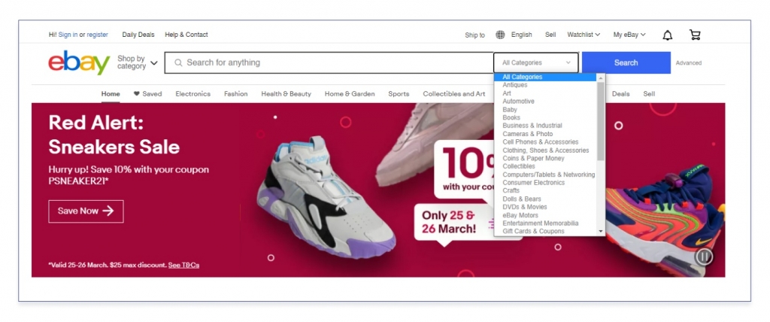Viewport: 770px width, 322px height.
Task: Select Collectibles in the category list
Action: [x=519, y=166]
